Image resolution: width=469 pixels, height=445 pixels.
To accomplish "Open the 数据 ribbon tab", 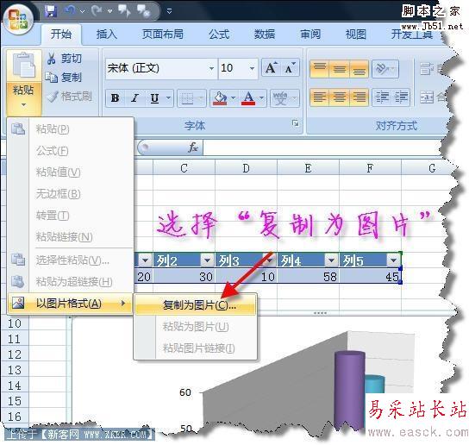I will tap(265, 34).
